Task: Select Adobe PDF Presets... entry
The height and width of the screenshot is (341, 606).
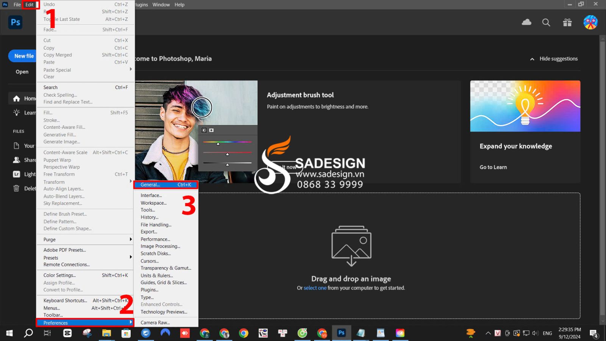Action: click(86, 250)
